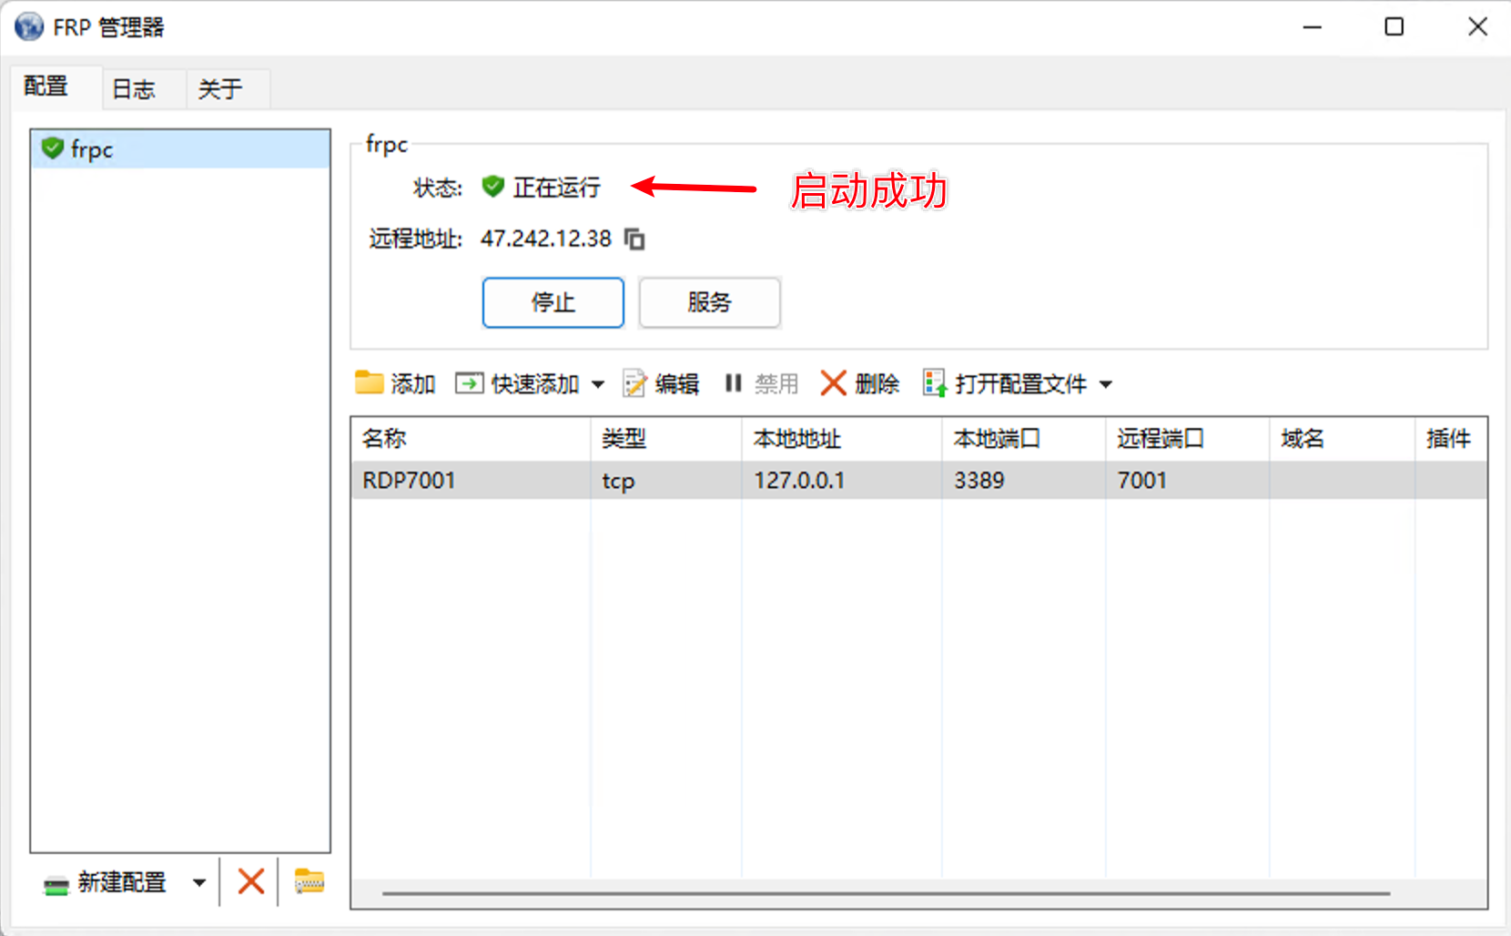Click the 删除 text label in the toolbar
The image size is (1511, 936).
(x=877, y=384)
